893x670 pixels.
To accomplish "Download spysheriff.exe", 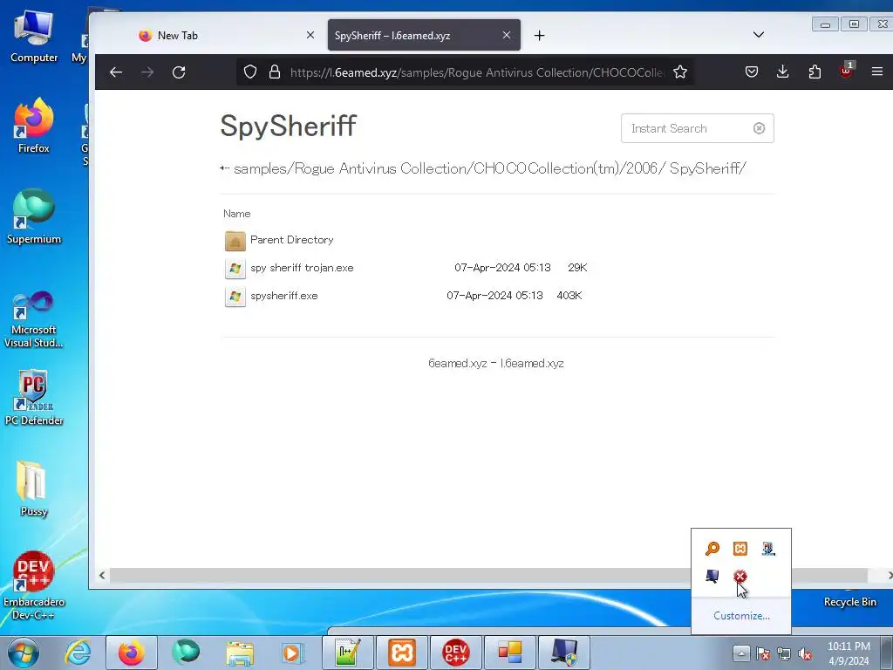I will pos(284,296).
